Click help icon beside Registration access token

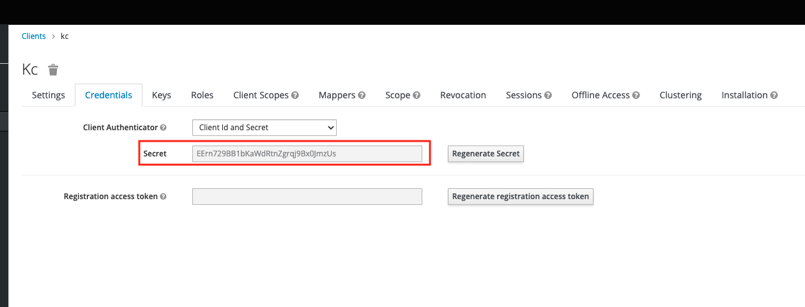tap(163, 197)
